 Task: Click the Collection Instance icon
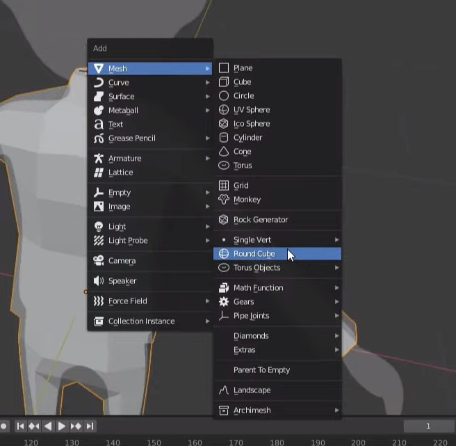point(99,321)
